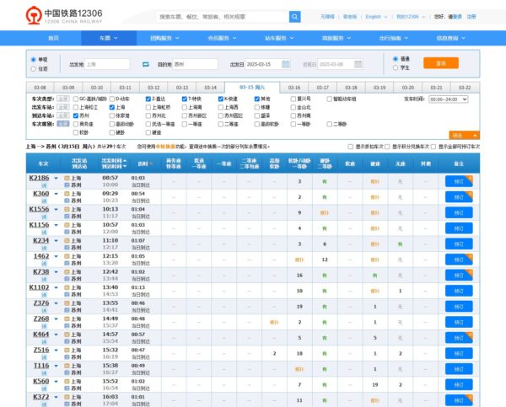Viewport: 506px width, 407px height.
Task: Switch to the 03-16 date tab
Action: pos(294,88)
